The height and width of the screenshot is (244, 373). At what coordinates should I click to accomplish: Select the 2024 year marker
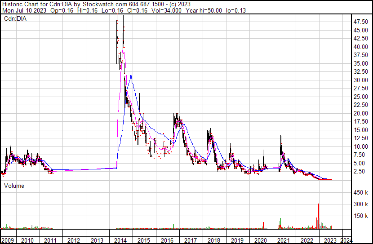click(x=346, y=240)
